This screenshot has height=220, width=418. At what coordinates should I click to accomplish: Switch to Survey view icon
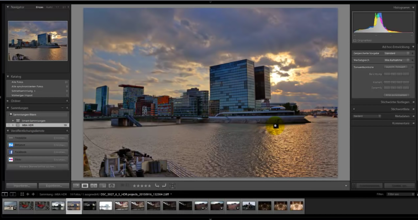103,186
